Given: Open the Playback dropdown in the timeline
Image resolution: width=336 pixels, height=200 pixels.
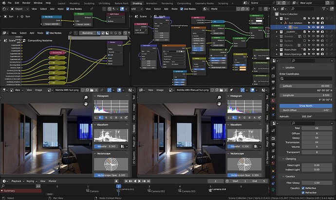Looking at the screenshot, I should pos(18,181).
